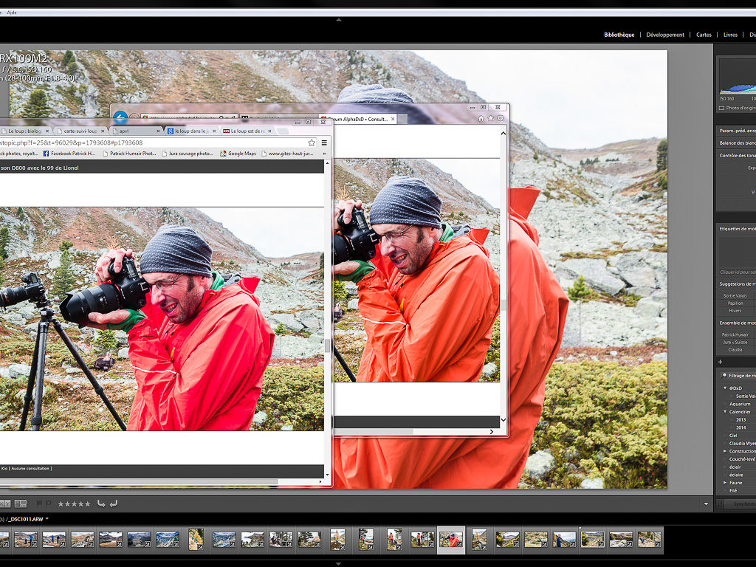Image resolution: width=756 pixels, height=567 pixels.
Task: Click the Chrome page scroll-up arrow
Action: (327, 163)
